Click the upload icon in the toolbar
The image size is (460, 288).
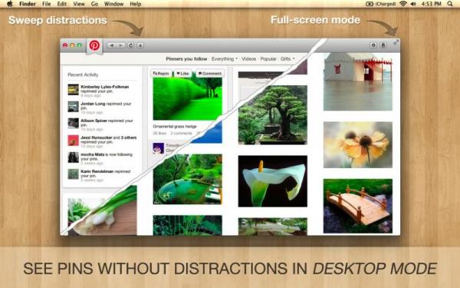(x=140, y=45)
